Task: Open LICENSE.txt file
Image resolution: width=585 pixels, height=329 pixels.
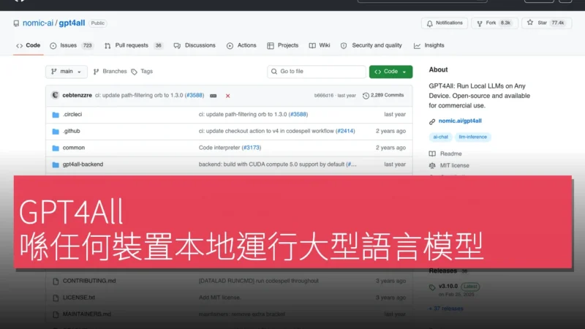Action: pos(79,298)
